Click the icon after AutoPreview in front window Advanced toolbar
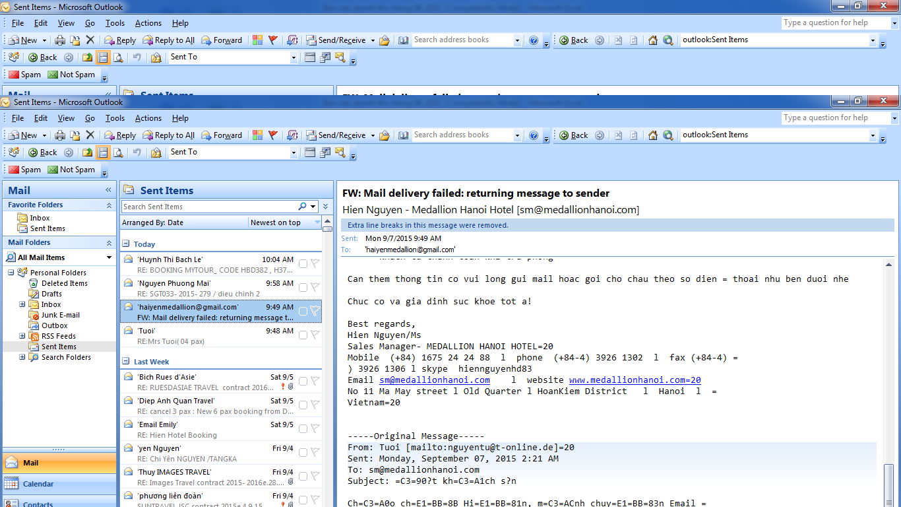Screen dimensions: 901x507 click(340, 152)
